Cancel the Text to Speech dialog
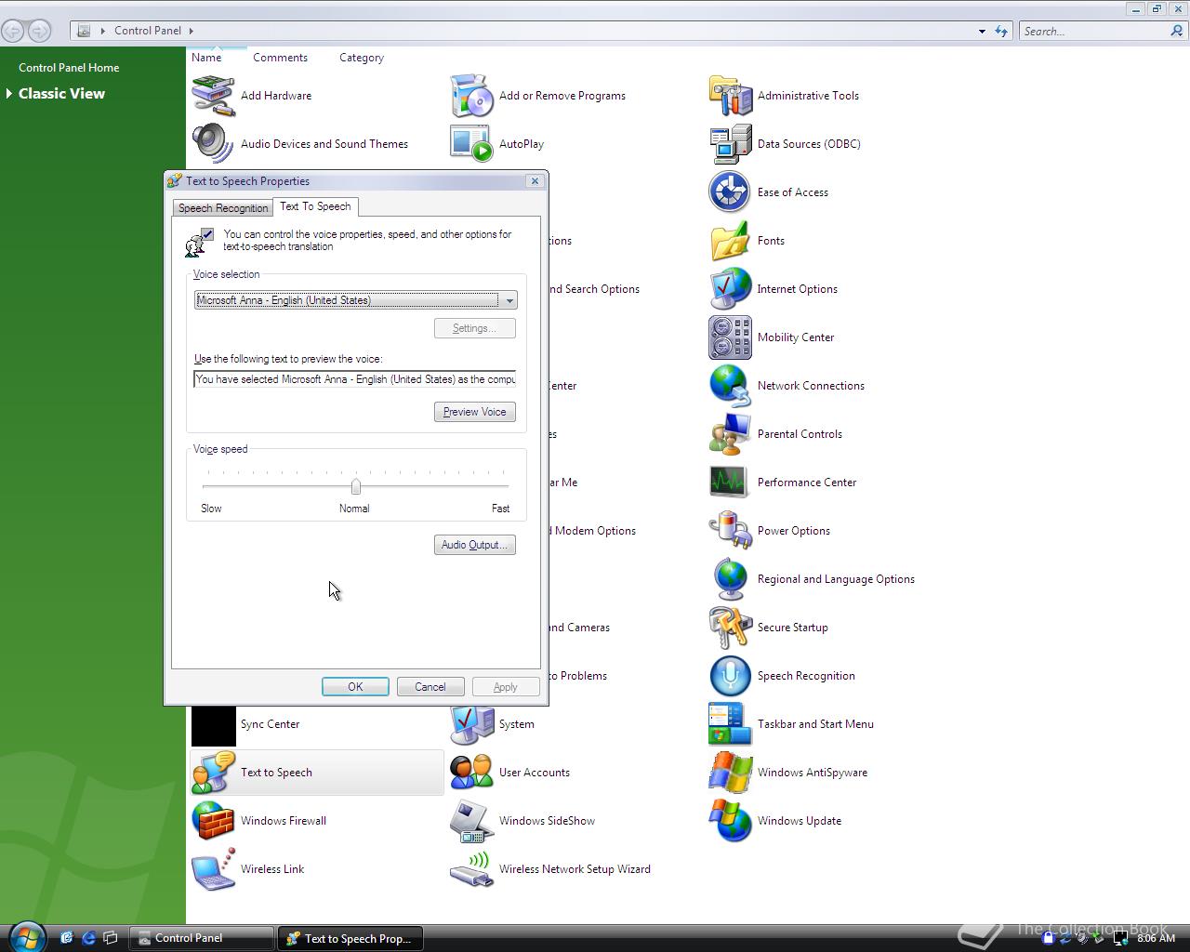The height and width of the screenshot is (952, 1190). click(430, 687)
